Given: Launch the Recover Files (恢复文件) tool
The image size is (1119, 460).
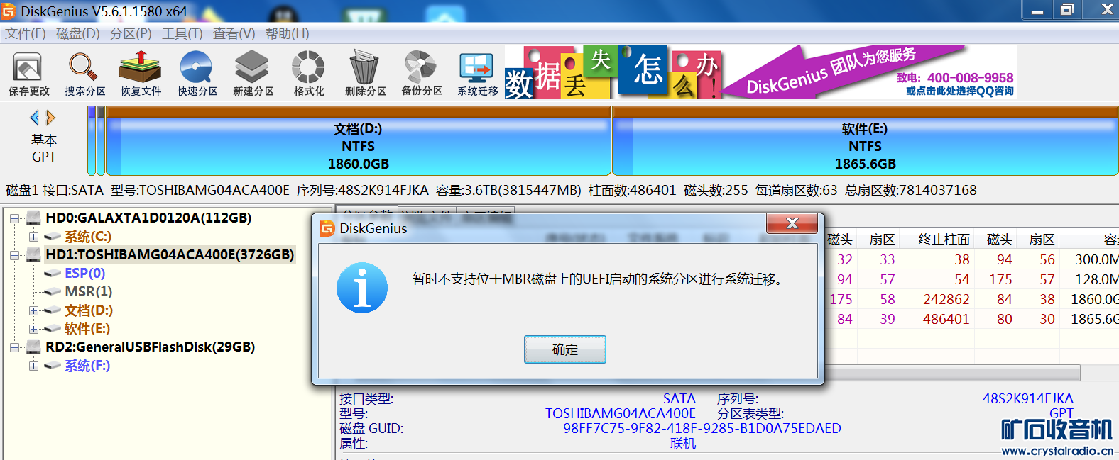Looking at the screenshot, I should [x=141, y=74].
